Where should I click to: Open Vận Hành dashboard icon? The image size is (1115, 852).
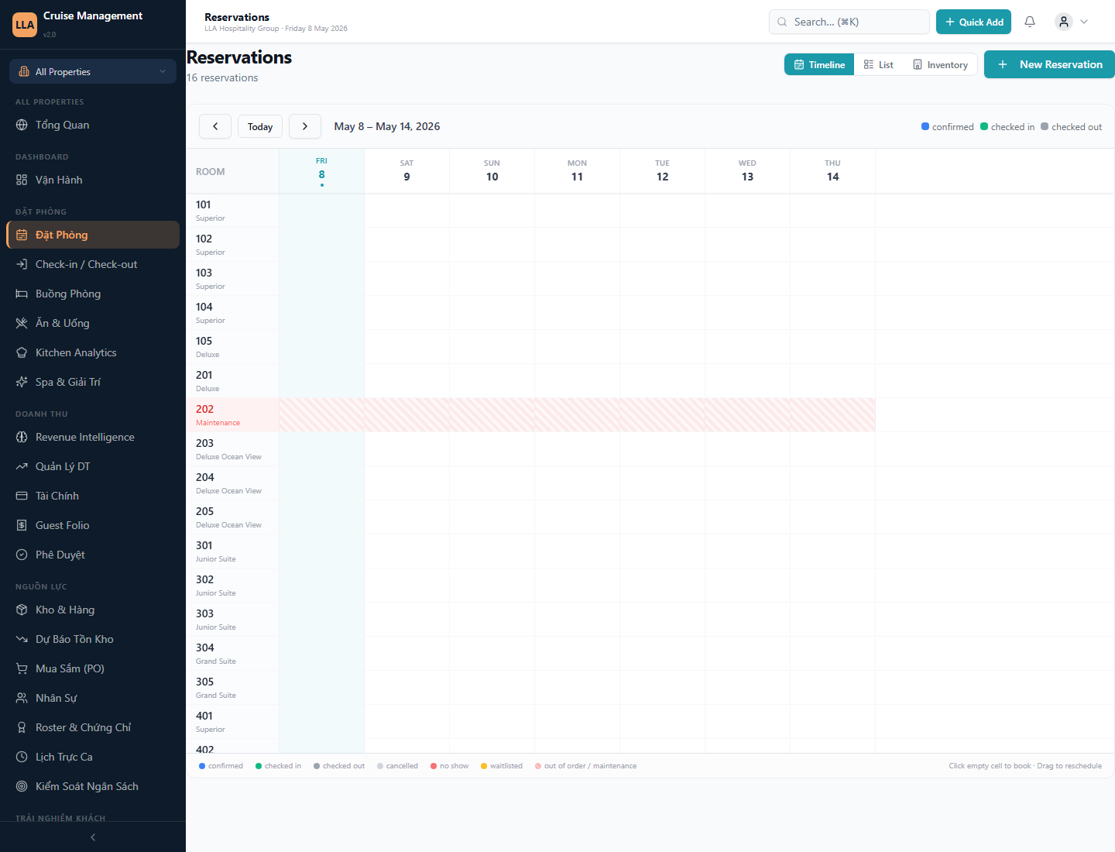pyautogui.click(x=22, y=180)
